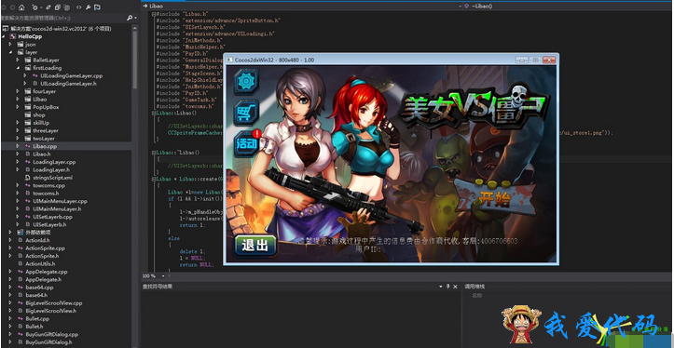The width and height of the screenshot is (674, 348).
Task: Collapse the firstLoading folder
Action: pyautogui.click(x=18, y=68)
